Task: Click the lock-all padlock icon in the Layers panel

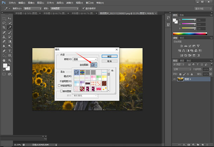Action: tap(192, 73)
